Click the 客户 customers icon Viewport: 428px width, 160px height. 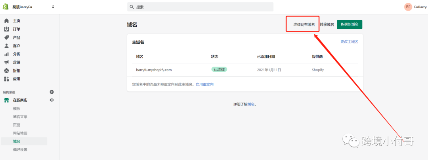point(7,46)
